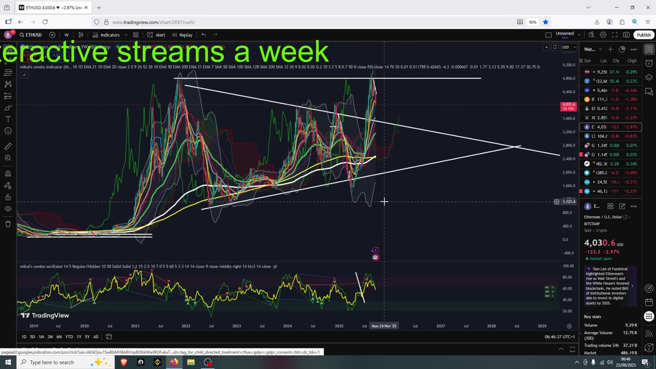Open the ETHUSD symbol search
Screen dimensions: 656x369
31,35
